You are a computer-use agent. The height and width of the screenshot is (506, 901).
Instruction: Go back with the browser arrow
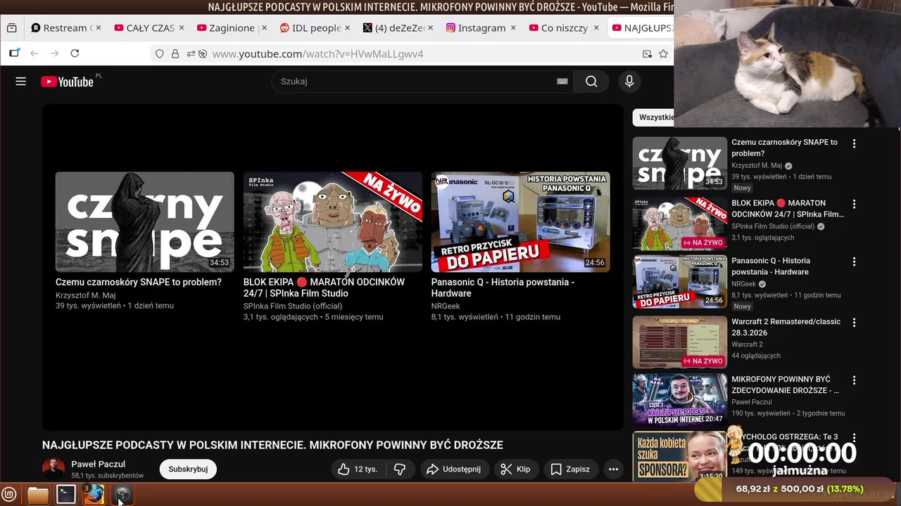[34, 53]
